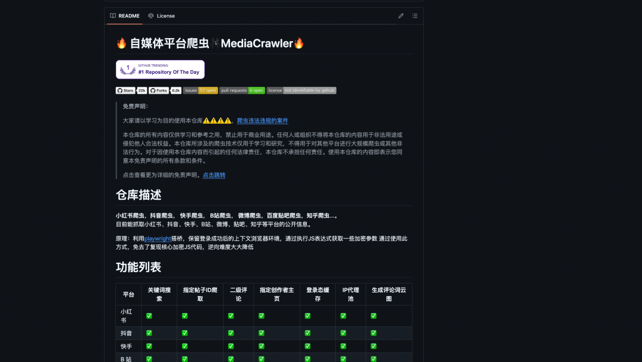Click the GitHub Stars badge
This screenshot has height=362, width=642.
[x=125, y=90]
